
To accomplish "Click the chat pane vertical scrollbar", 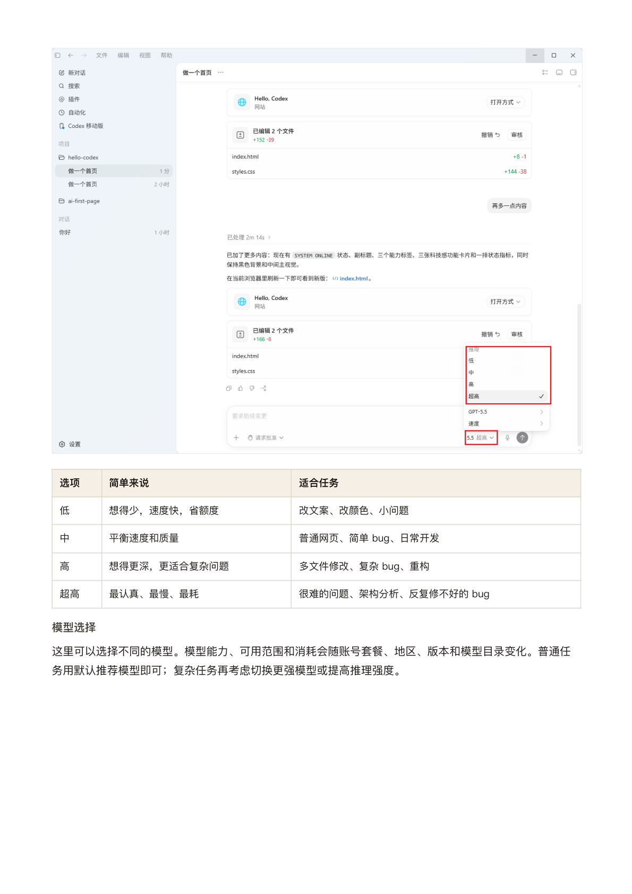I will point(579,374).
